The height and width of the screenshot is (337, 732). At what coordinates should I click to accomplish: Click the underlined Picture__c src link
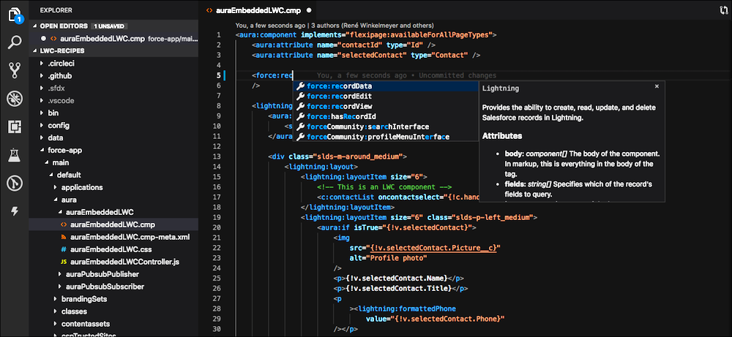click(x=433, y=248)
